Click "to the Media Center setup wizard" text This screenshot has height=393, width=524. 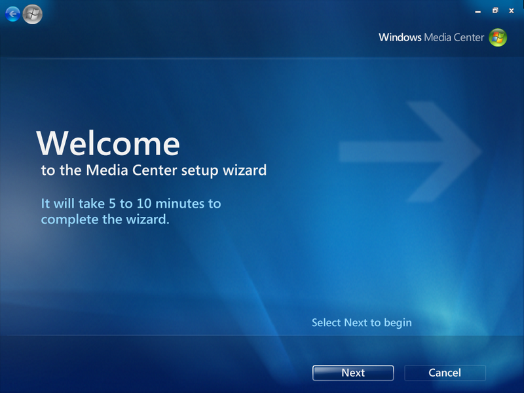coord(154,170)
